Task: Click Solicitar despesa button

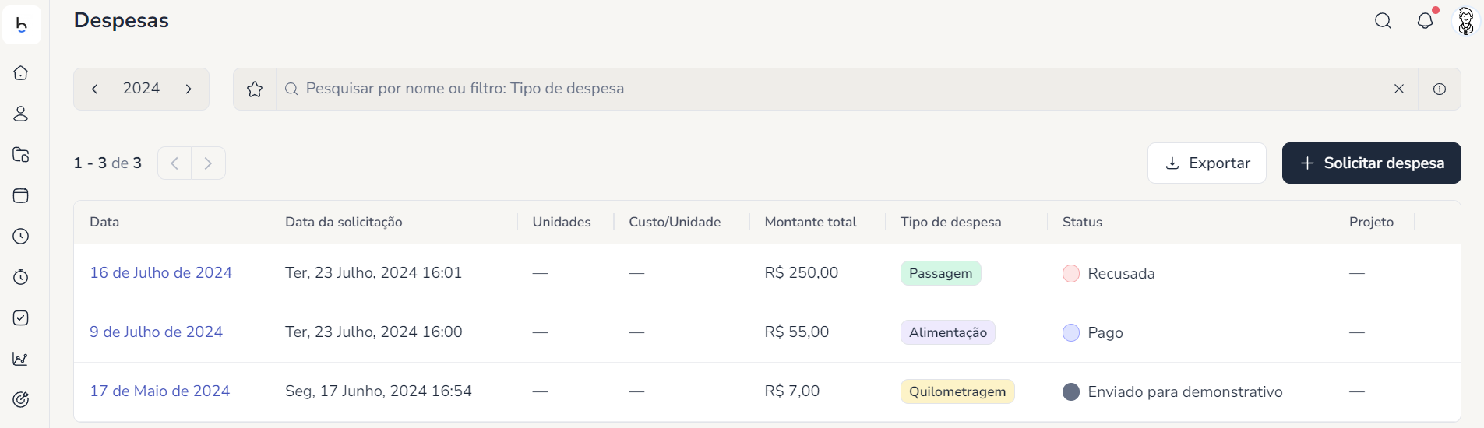Action: pos(1371,163)
